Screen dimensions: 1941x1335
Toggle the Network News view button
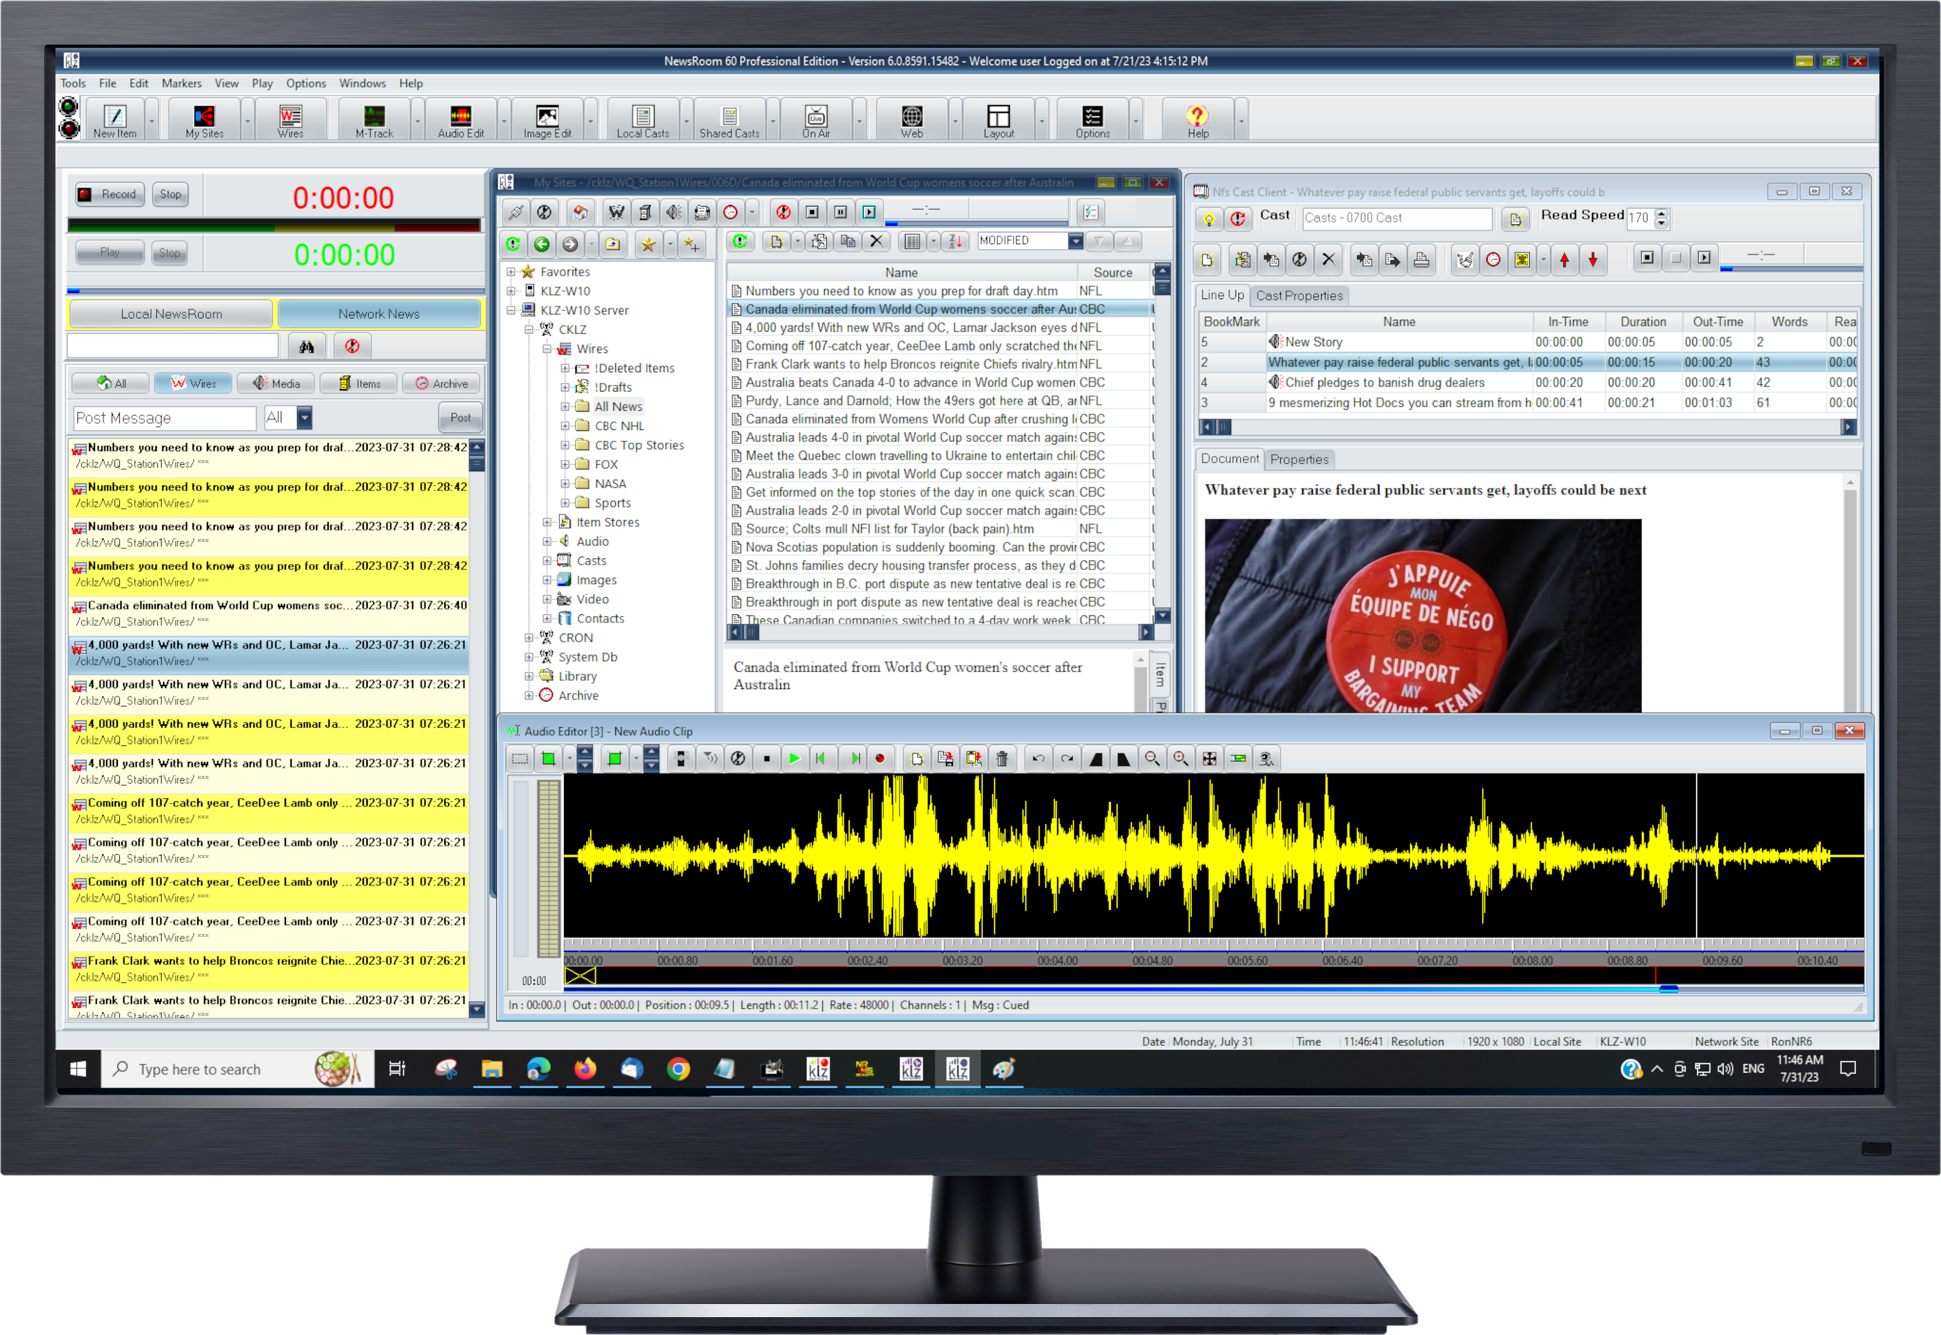coord(379,314)
